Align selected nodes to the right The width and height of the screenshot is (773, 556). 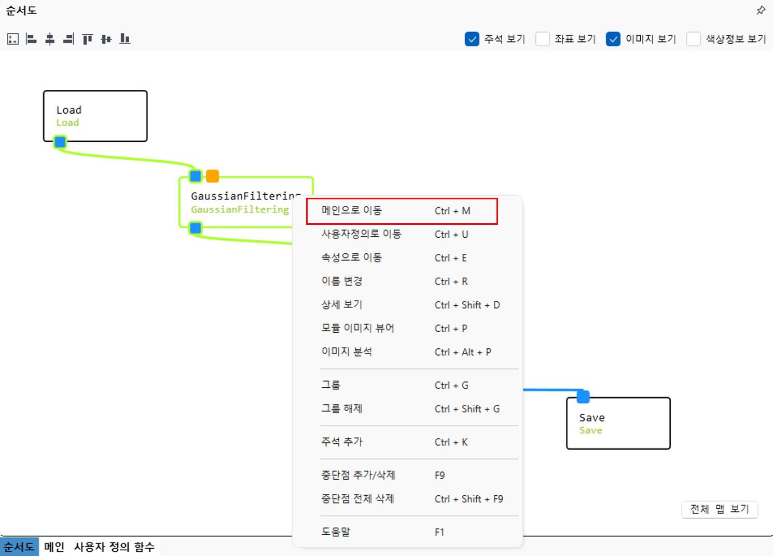pos(68,39)
